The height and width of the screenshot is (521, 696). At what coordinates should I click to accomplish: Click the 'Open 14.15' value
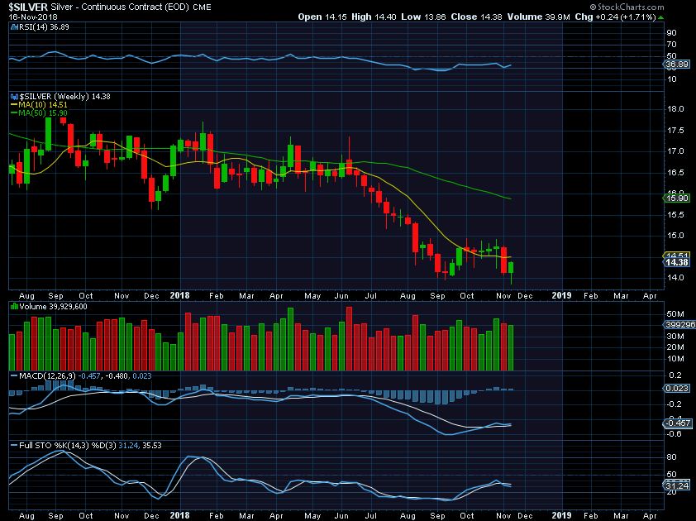tap(322, 17)
